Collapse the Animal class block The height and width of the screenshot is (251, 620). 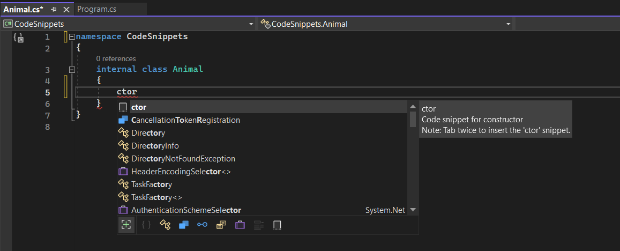(72, 70)
